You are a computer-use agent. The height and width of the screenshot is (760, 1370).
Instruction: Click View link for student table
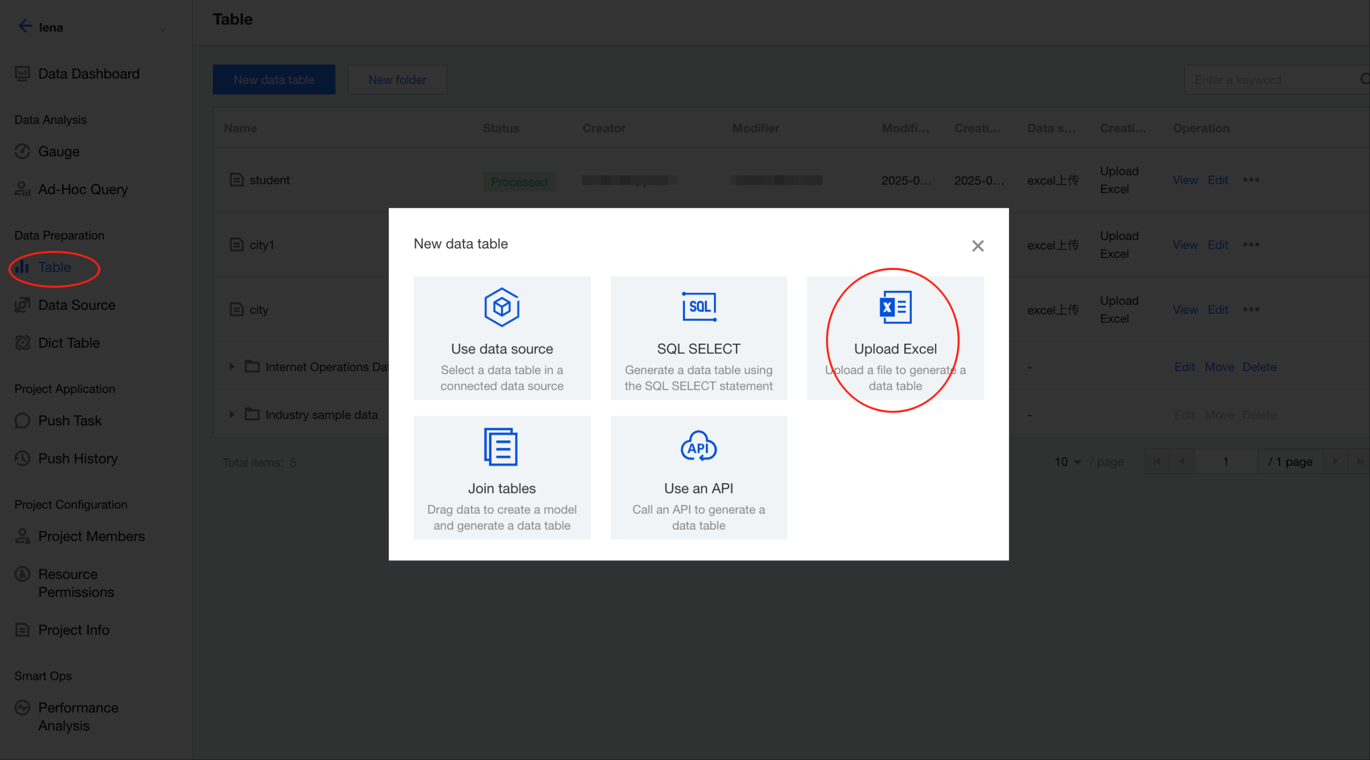click(1184, 180)
